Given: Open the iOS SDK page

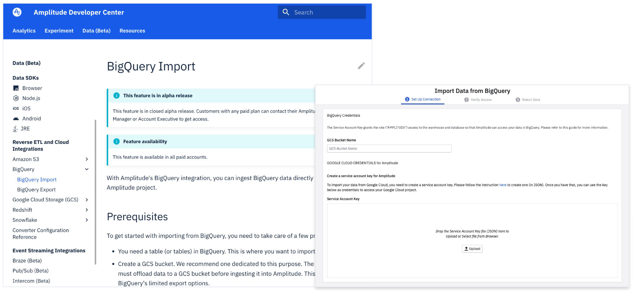Looking at the screenshot, I should pyautogui.click(x=26, y=108).
